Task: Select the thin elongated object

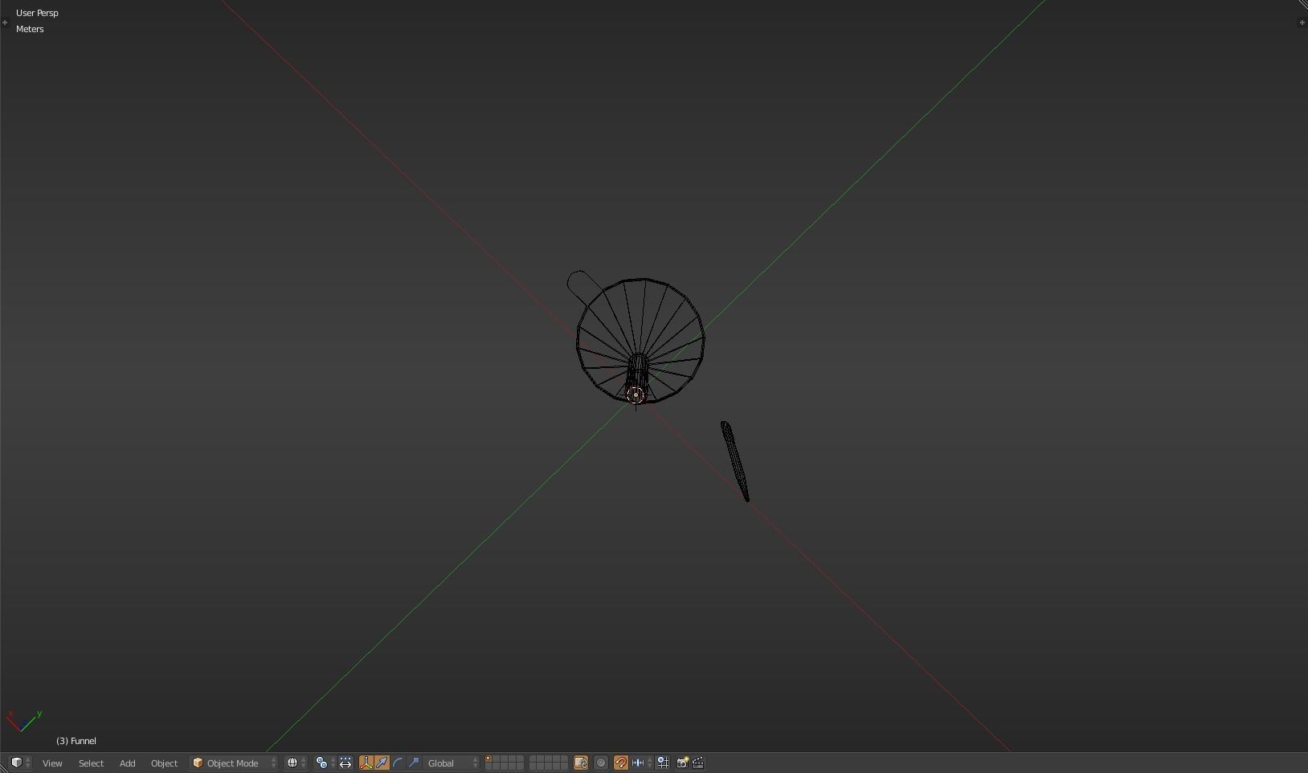Action: coord(735,461)
